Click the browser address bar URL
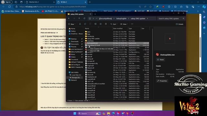Screen dimensions: 207x116 (x=53, y=7)
